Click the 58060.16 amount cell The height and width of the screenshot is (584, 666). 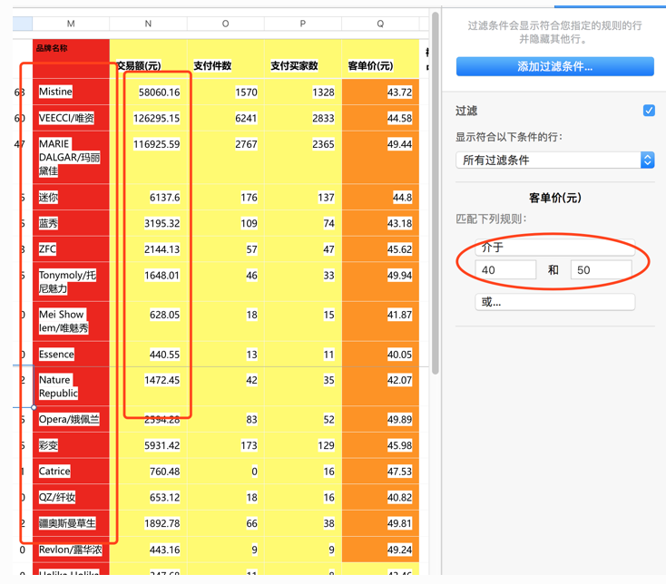point(148,92)
